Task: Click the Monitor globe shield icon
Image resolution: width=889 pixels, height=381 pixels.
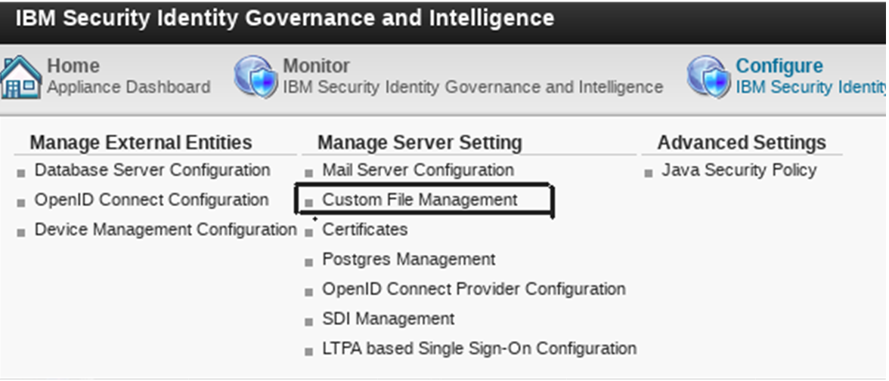Action: (x=256, y=77)
